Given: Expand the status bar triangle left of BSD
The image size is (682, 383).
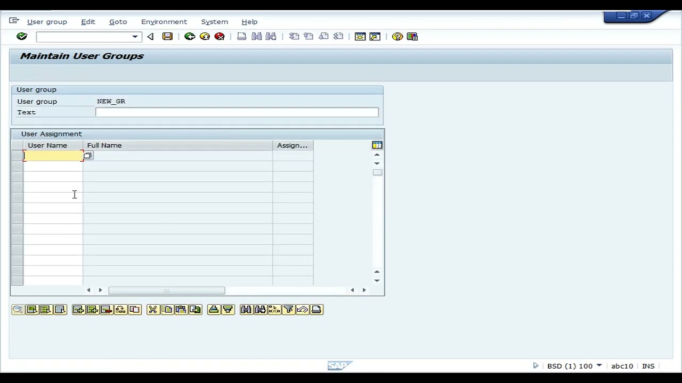Looking at the screenshot, I should 535,365.
